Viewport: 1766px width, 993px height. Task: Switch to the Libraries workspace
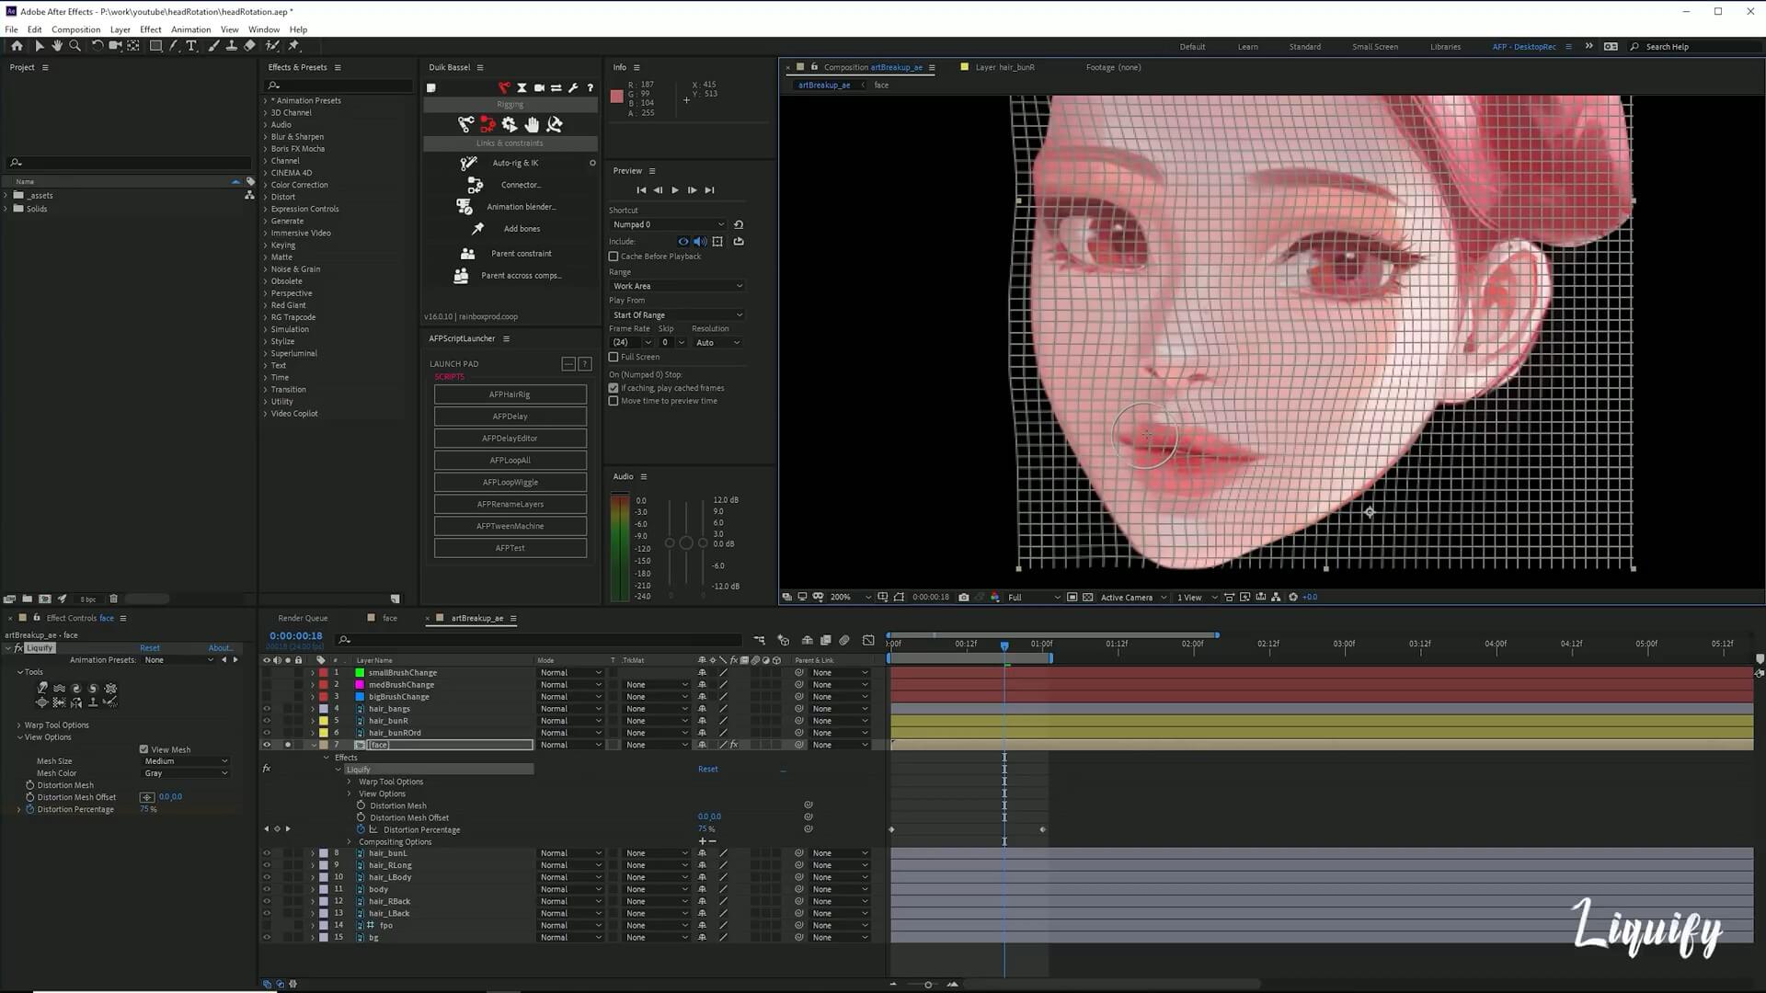[x=1445, y=47]
